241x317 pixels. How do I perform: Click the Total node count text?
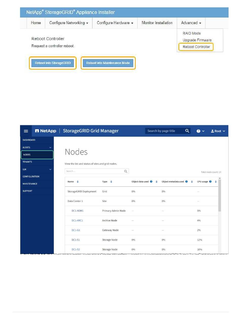(x=211, y=172)
